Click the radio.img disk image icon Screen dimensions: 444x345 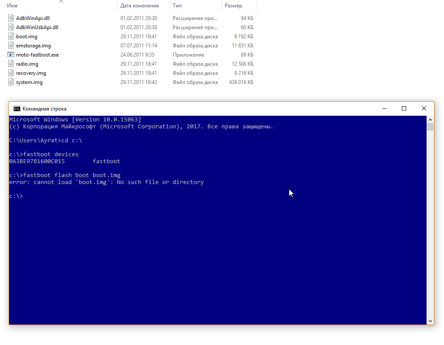[11, 64]
